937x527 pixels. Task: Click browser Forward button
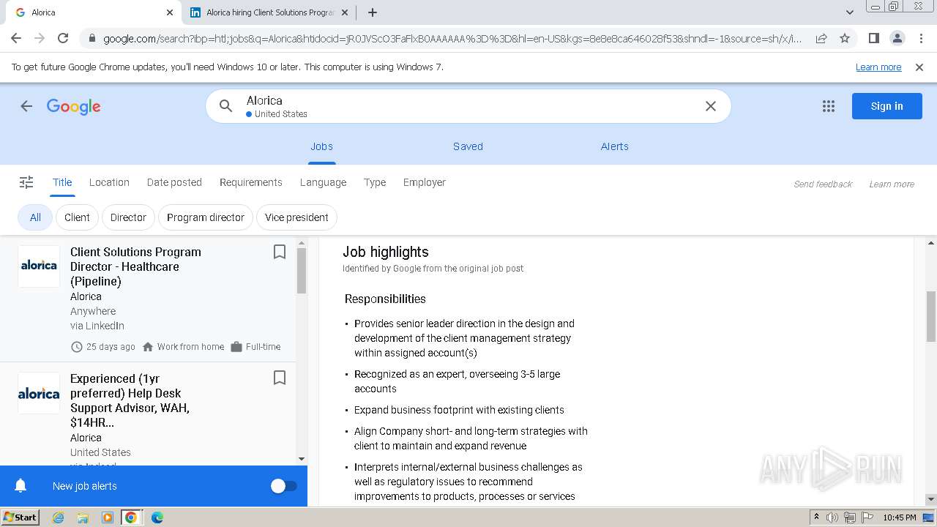pos(40,38)
